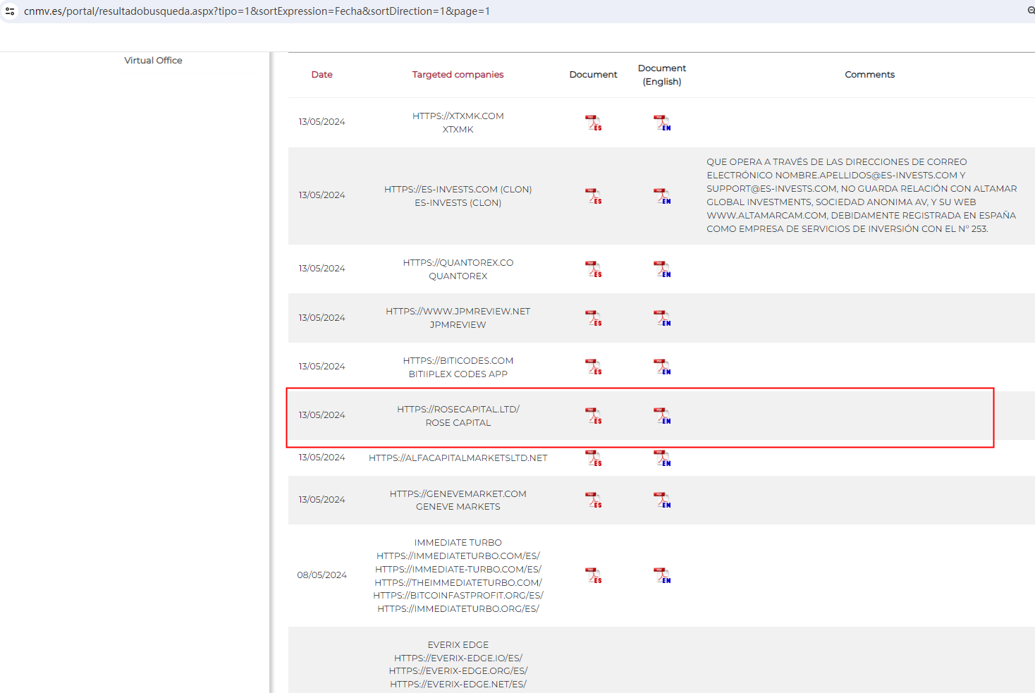Open Spanish PDF for JPMREVIEW

(594, 318)
